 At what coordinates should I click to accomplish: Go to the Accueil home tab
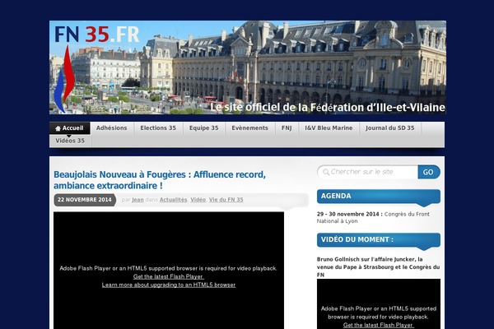pyautogui.click(x=70, y=128)
